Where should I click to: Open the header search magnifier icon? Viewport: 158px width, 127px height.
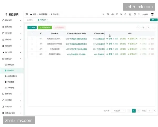pyautogui.click(x=125, y=14)
